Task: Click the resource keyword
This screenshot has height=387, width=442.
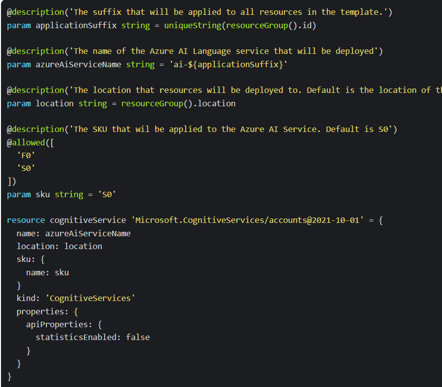Action: (26, 220)
